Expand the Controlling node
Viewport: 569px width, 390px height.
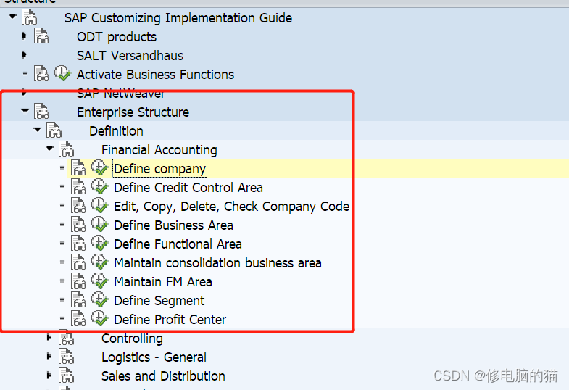click(x=49, y=338)
